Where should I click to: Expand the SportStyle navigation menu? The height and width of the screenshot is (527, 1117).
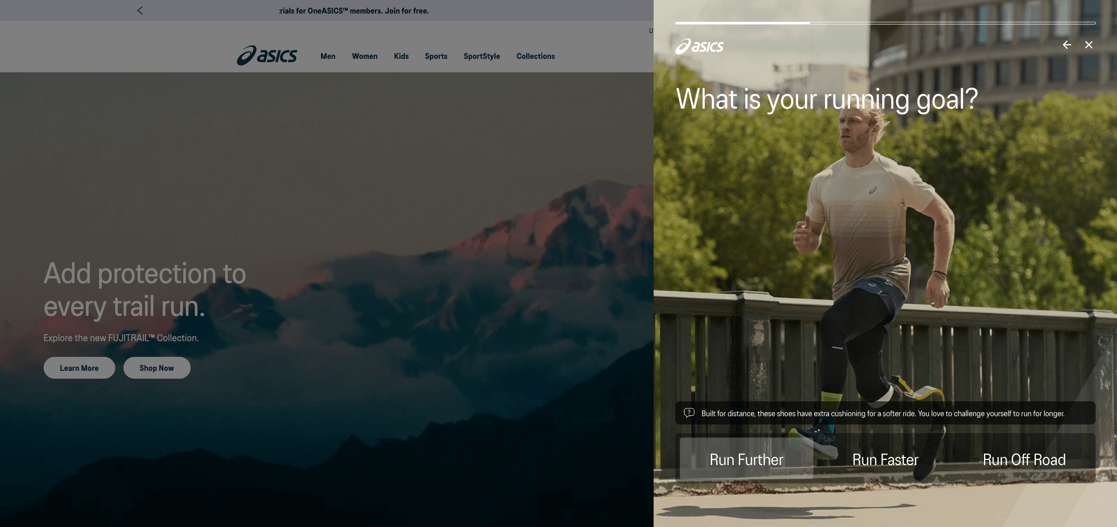coord(482,56)
